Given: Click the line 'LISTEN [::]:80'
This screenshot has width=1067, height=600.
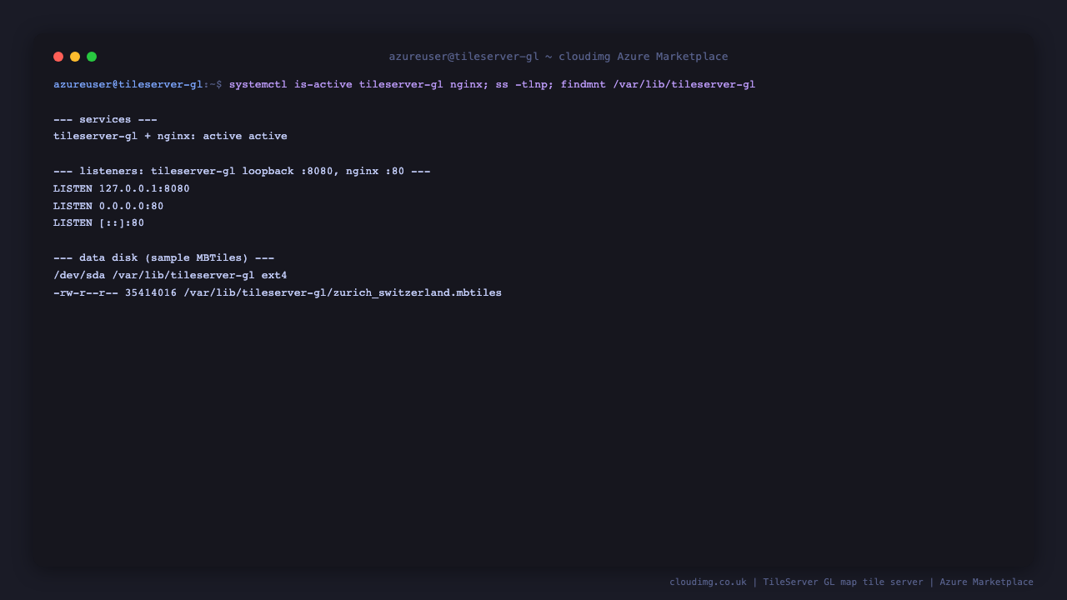Looking at the screenshot, I should tap(99, 222).
